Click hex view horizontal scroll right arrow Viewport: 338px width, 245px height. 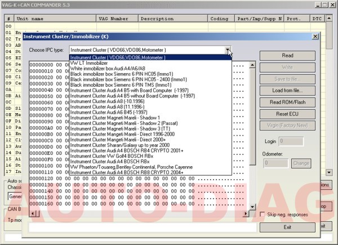tap(246, 213)
